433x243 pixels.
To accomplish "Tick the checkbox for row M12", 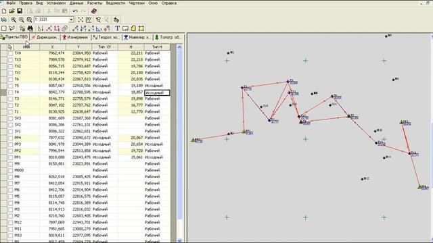I will [x=11, y=223].
